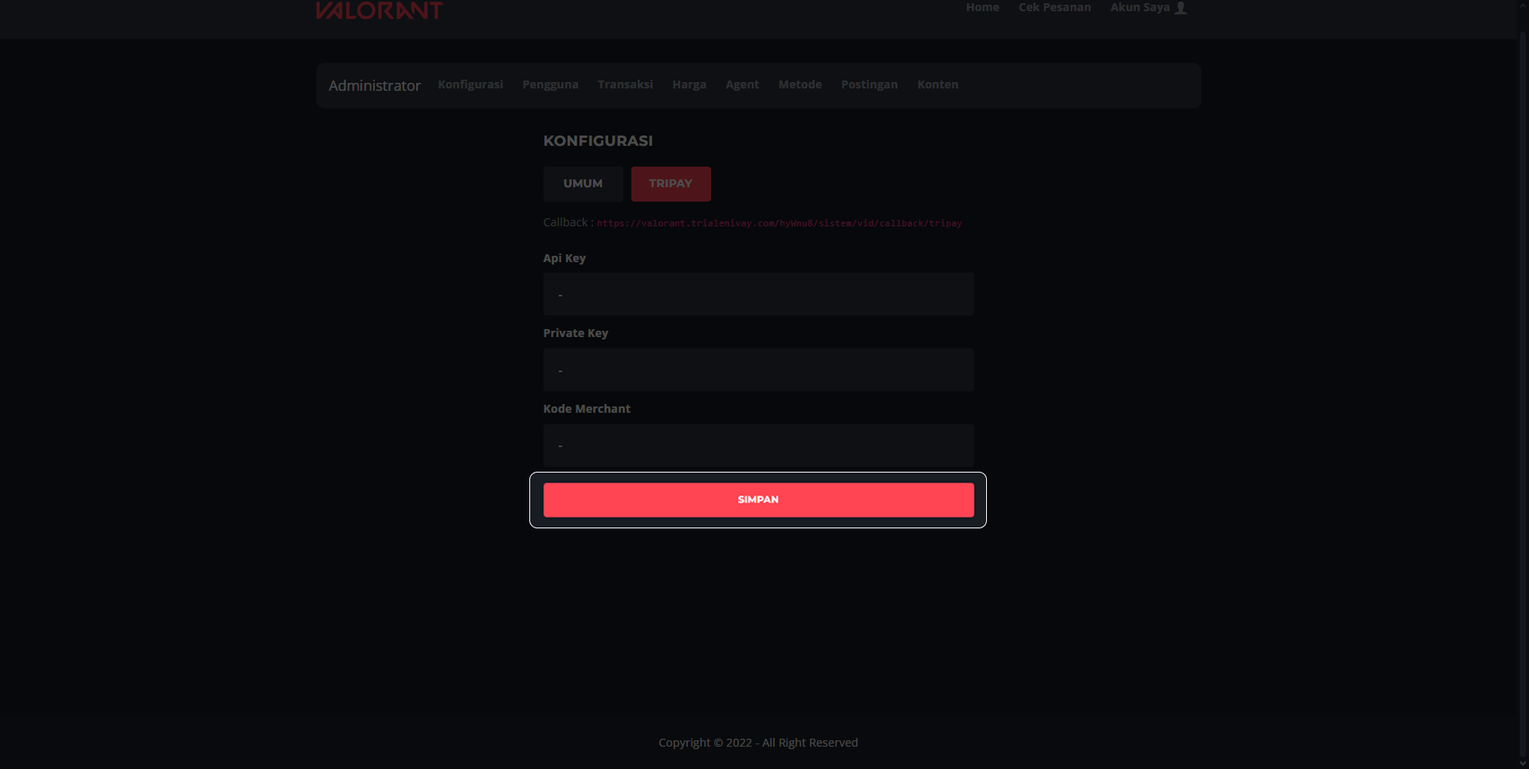
Task: Click the SIMPAN save button
Action: click(x=758, y=500)
